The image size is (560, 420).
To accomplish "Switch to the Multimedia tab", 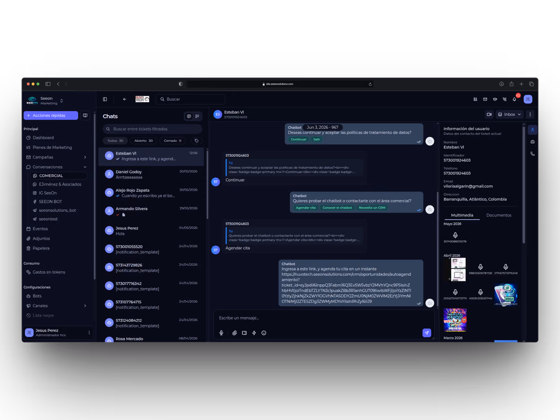I will [462, 215].
